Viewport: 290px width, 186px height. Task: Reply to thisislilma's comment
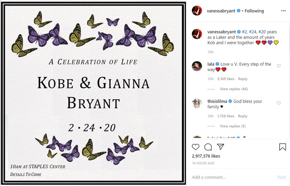(243, 116)
